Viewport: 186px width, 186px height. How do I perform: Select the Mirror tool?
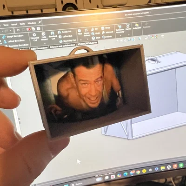107,37
